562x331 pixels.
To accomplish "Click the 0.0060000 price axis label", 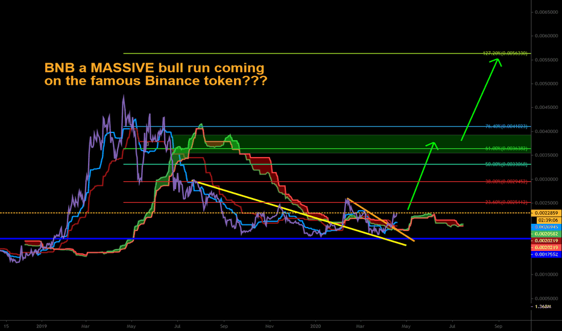I will point(546,36).
